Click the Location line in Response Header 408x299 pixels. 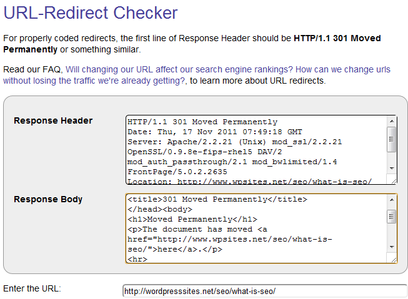click(250, 182)
